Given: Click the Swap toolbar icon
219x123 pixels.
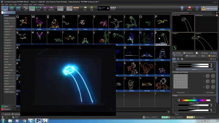Looking at the screenshot, I should coord(92,8).
